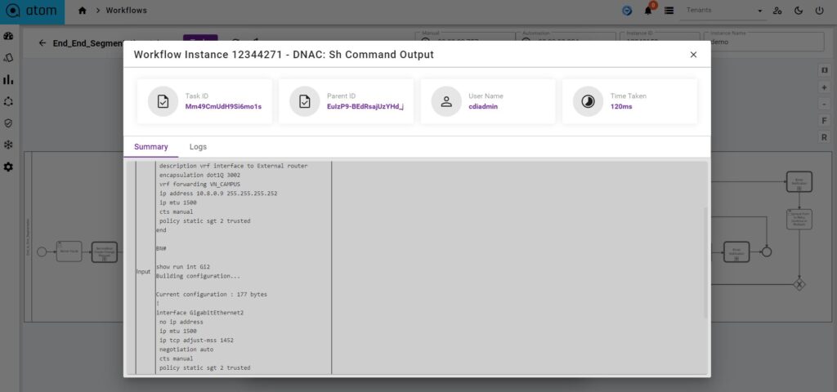Click Task ID value Mm49CmUdH9Si6mo1s
Screen dimensions: 837x392
tap(223, 107)
